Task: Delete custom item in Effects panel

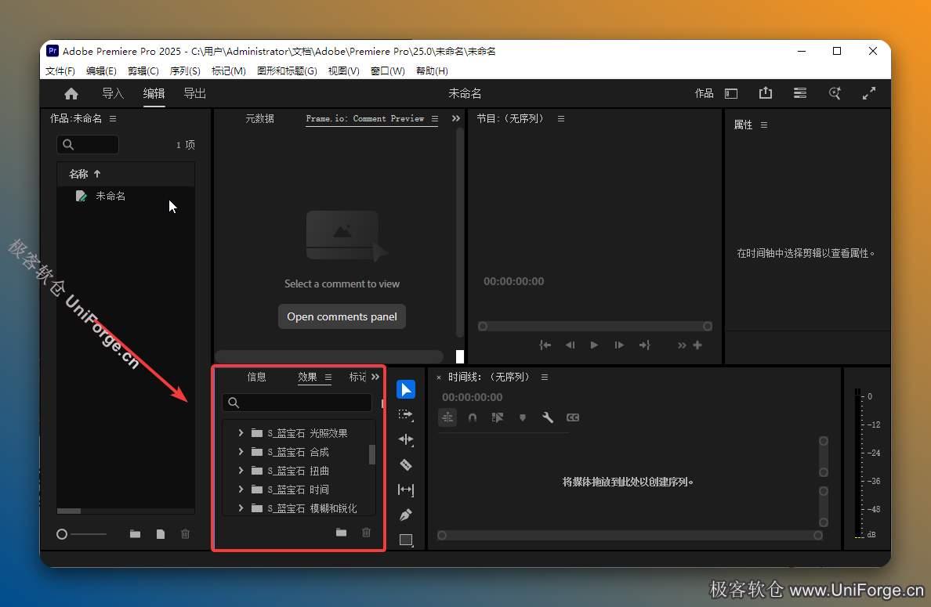Action: tap(366, 533)
